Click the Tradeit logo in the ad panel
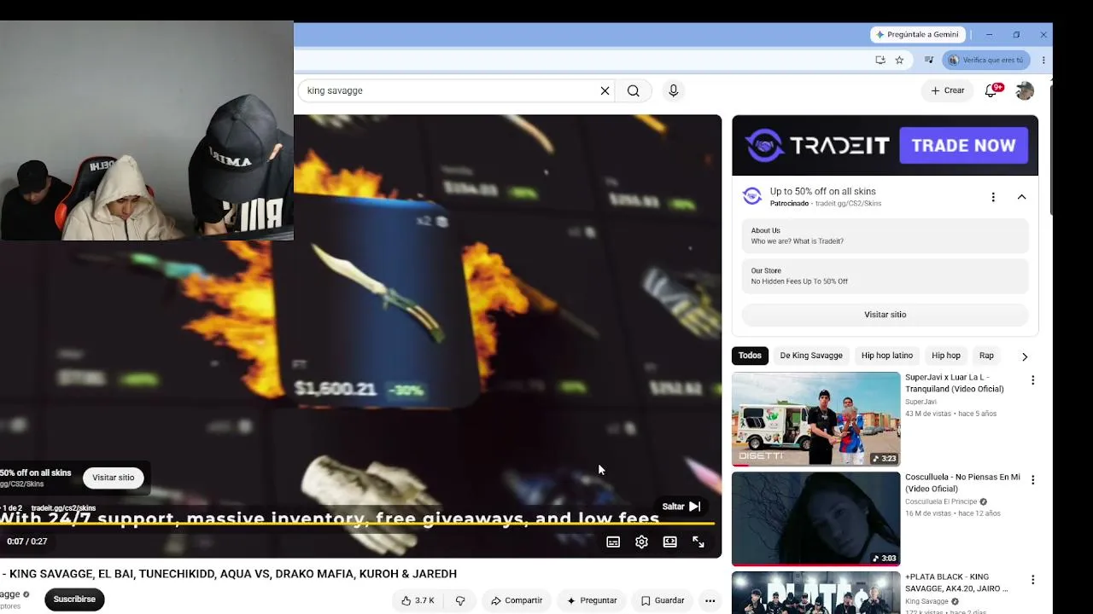 752,196
